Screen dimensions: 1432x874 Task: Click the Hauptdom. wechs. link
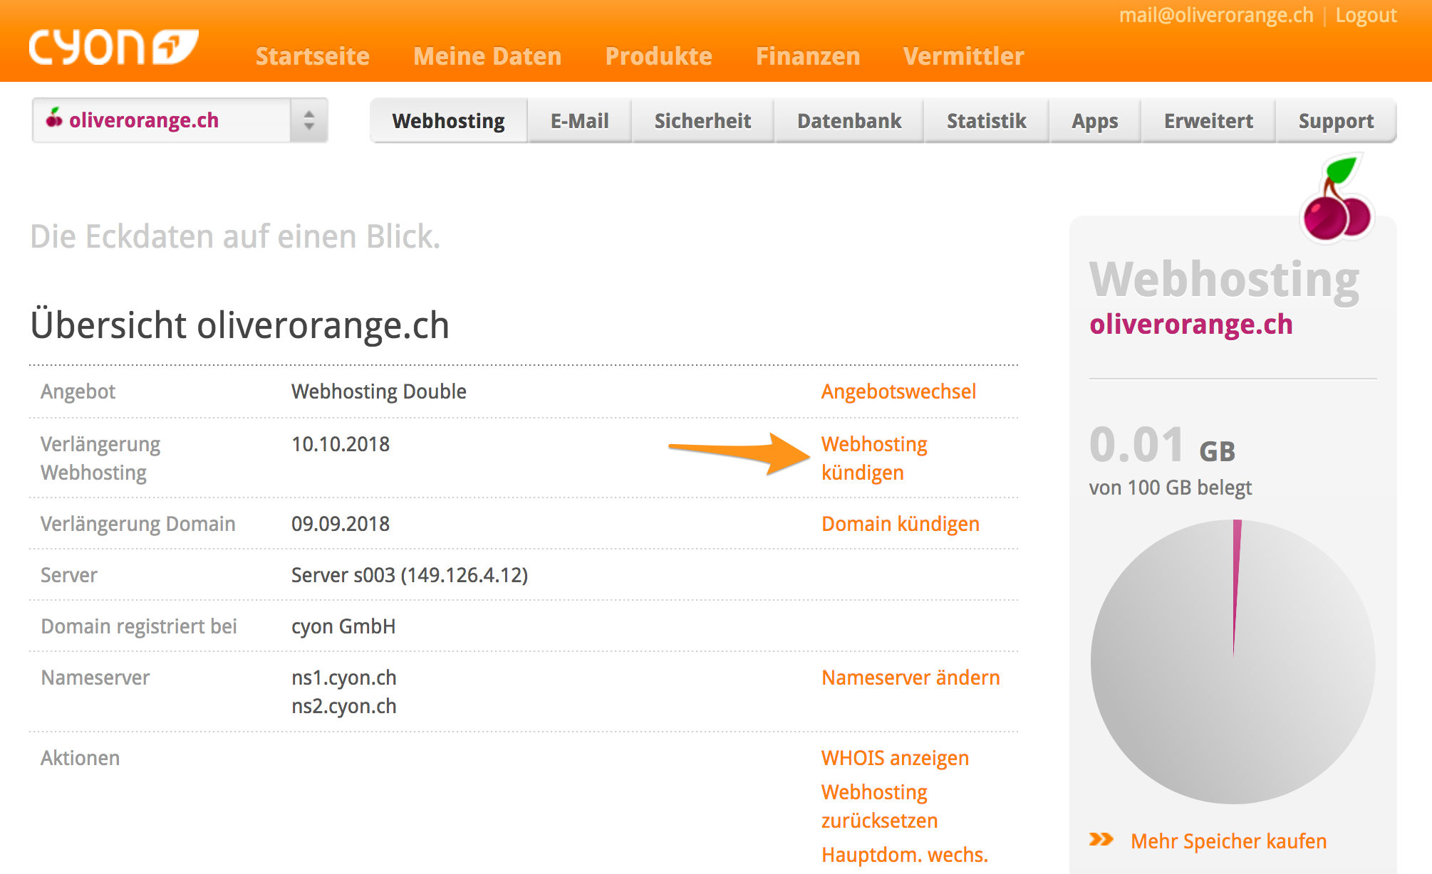coord(905,855)
